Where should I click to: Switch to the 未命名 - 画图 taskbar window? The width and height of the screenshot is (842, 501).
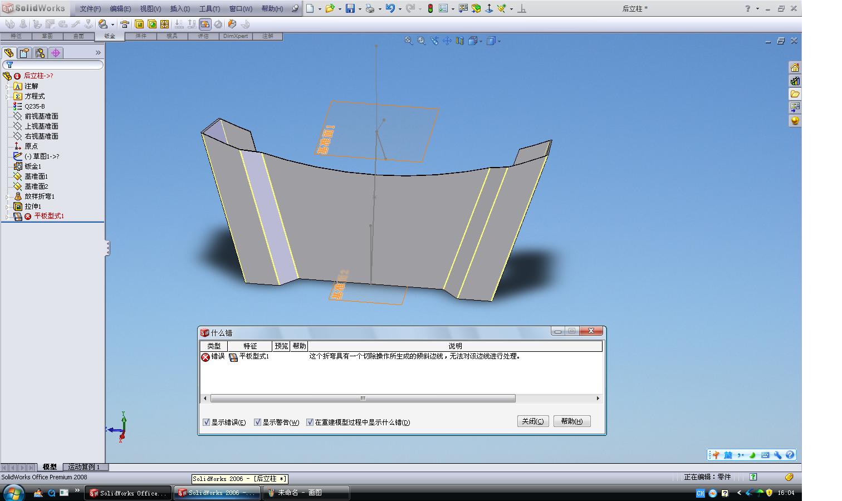(306, 493)
